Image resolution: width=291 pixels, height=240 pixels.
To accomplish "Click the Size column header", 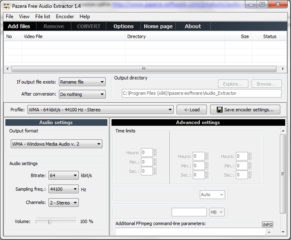I will (238, 37).
